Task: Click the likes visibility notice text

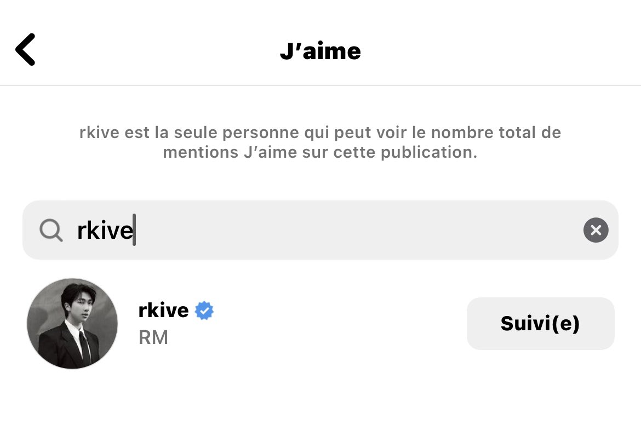Action: pyautogui.click(x=320, y=142)
